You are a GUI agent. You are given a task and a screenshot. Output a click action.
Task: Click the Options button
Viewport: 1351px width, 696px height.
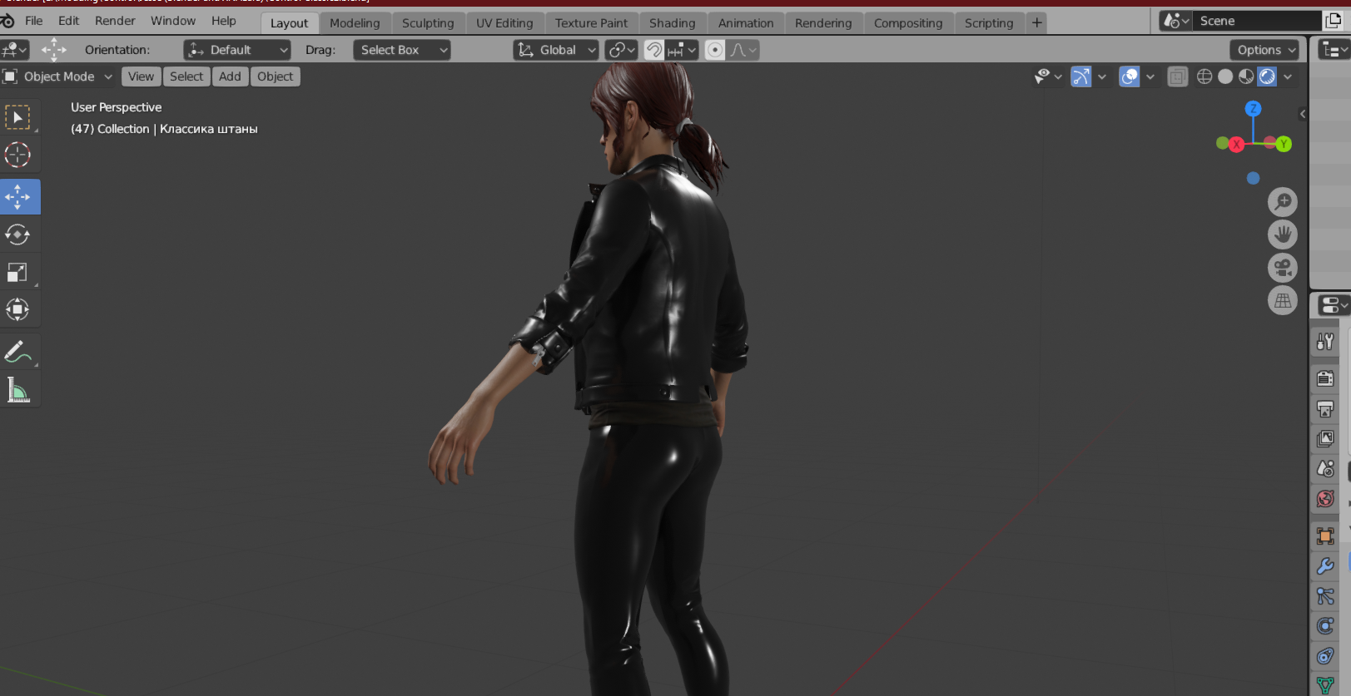(x=1264, y=50)
